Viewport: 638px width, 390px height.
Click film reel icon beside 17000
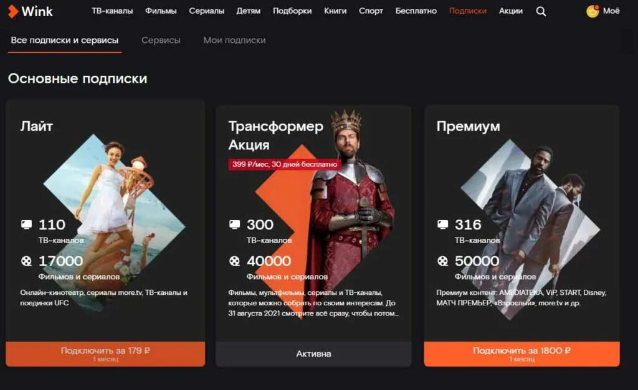tap(26, 261)
